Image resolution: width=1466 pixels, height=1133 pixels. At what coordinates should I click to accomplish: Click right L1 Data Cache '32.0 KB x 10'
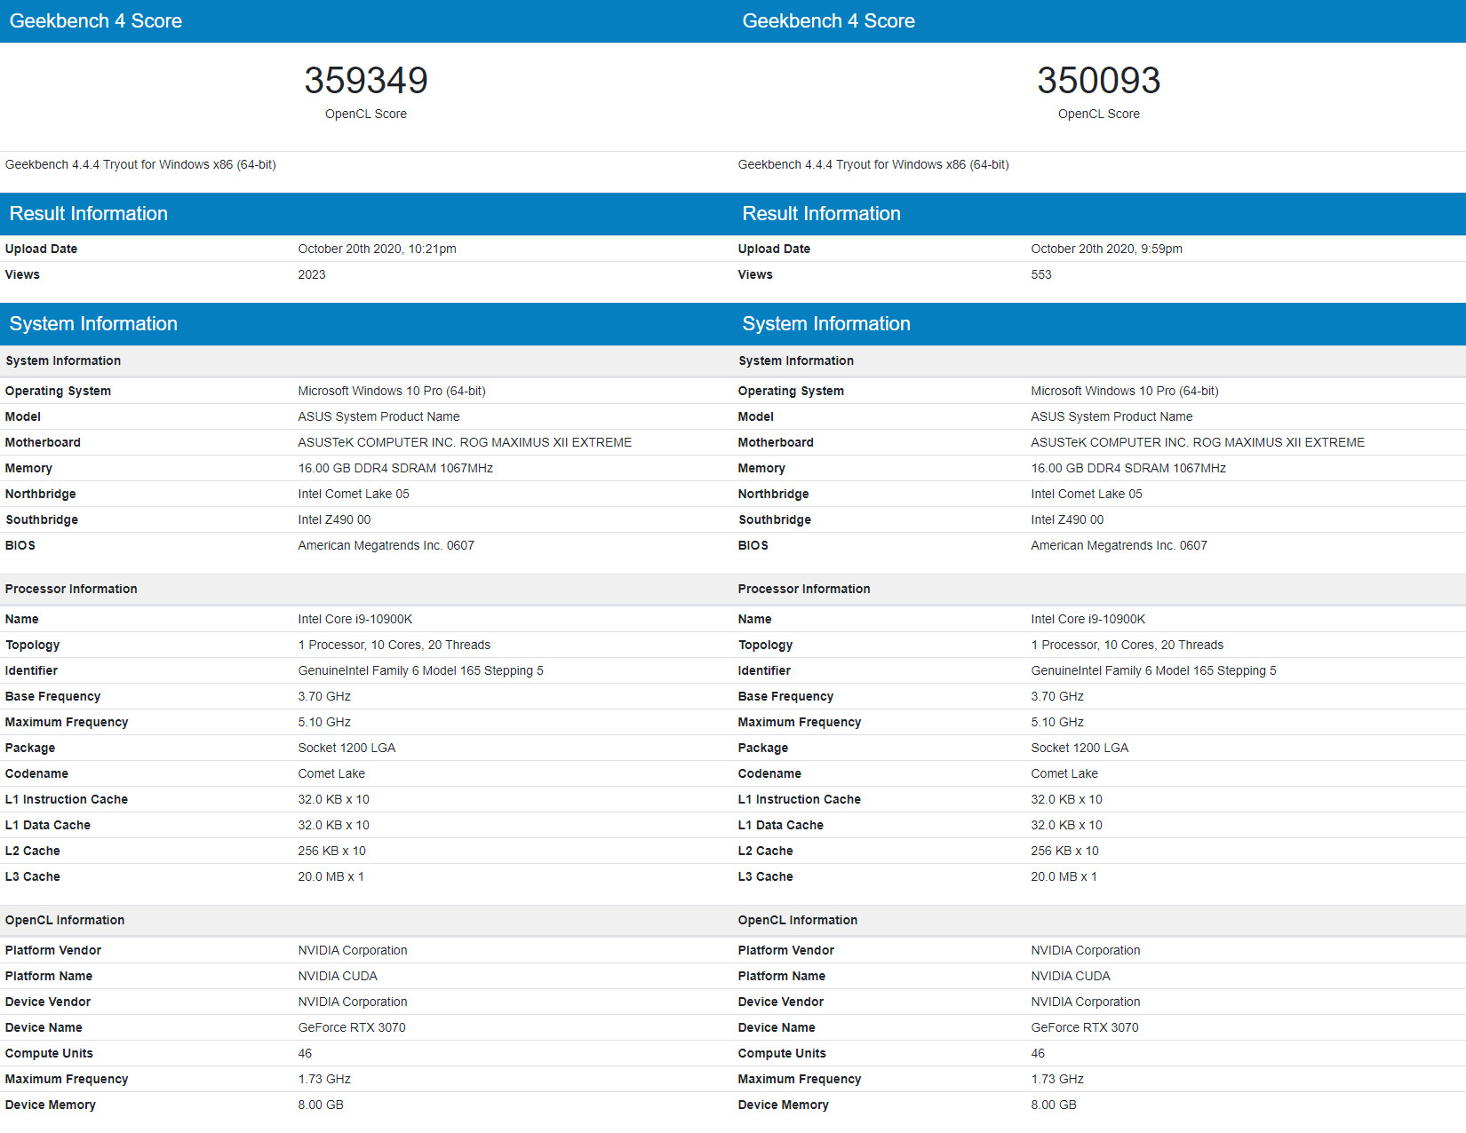(x=1066, y=825)
